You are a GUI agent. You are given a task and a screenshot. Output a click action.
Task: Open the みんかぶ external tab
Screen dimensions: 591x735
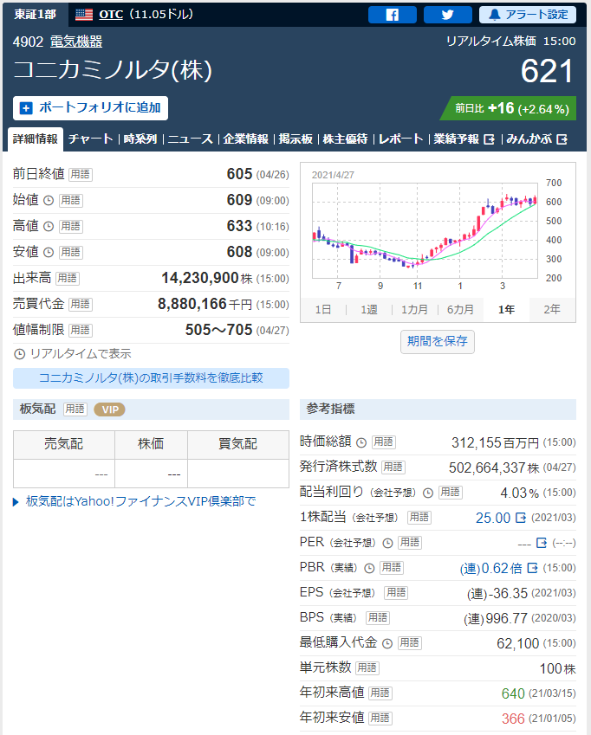pos(536,139)
